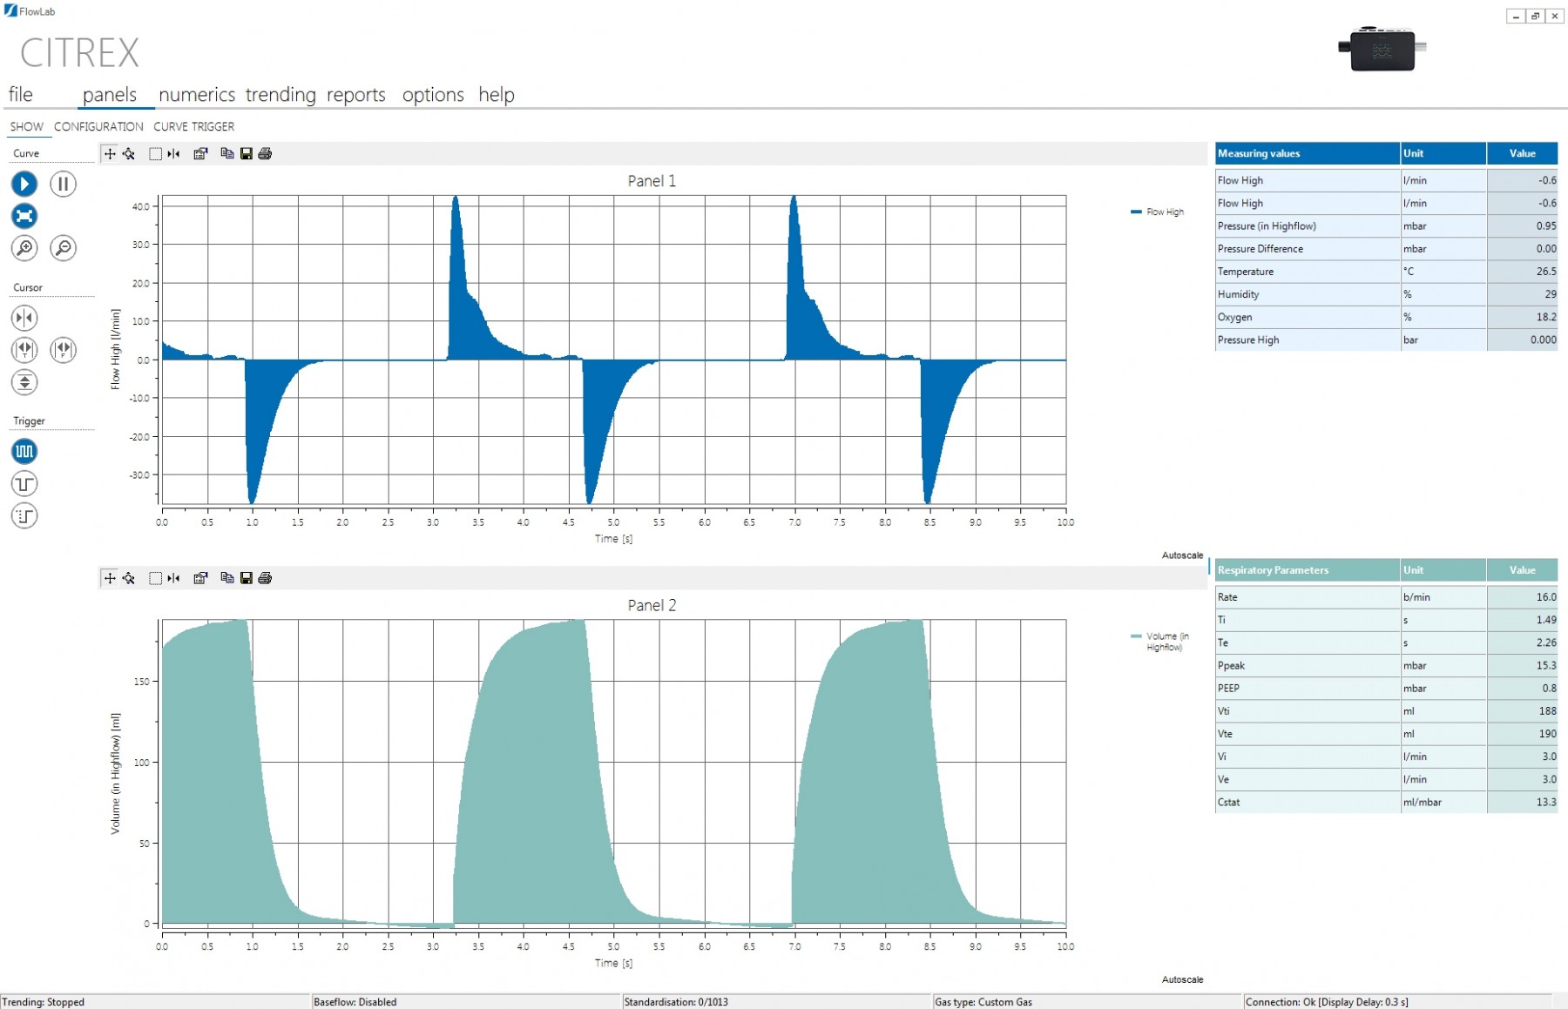
Task: Click Autoscale below Panel 1
Action: tap(1182, 555)
